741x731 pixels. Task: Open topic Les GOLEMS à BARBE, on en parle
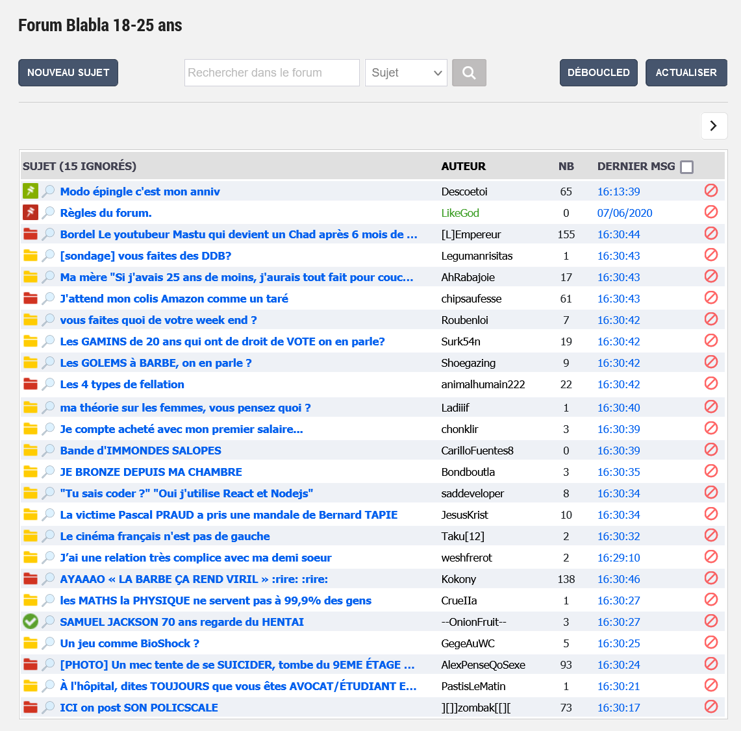155,363
